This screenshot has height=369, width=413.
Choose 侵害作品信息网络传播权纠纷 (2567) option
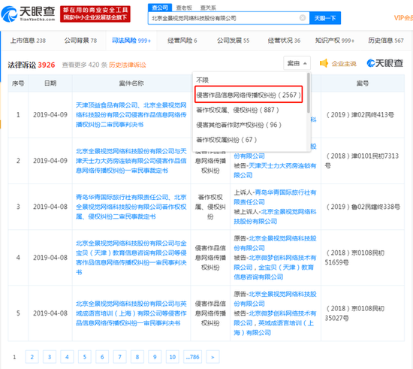coord(249,95)
